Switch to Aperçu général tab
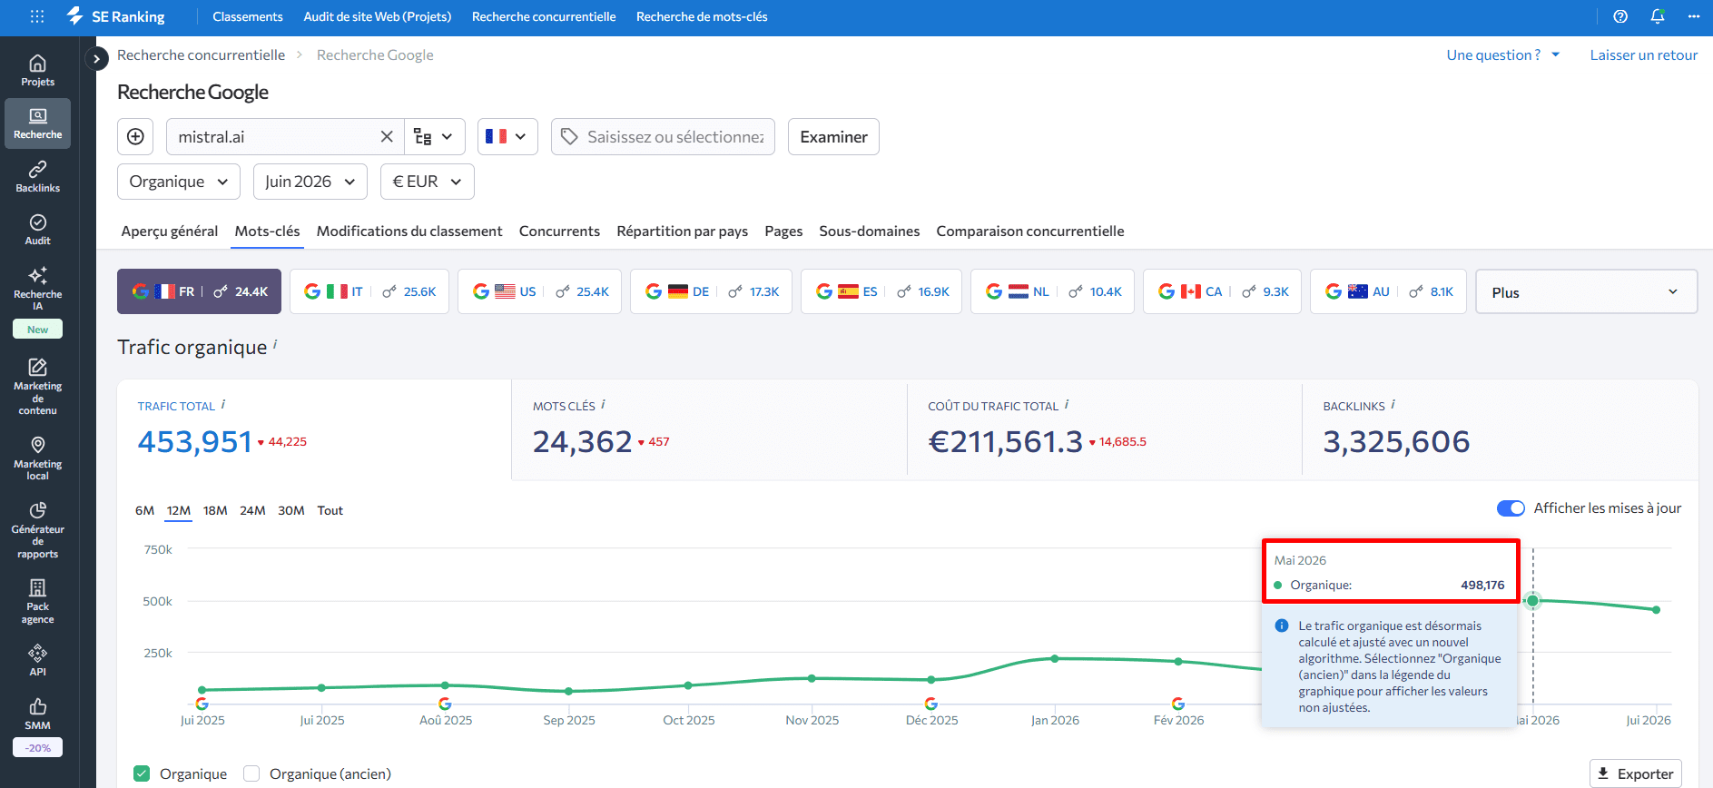Image resolution: width=1713 pixels, height=788 pixels. click(170, 231)
